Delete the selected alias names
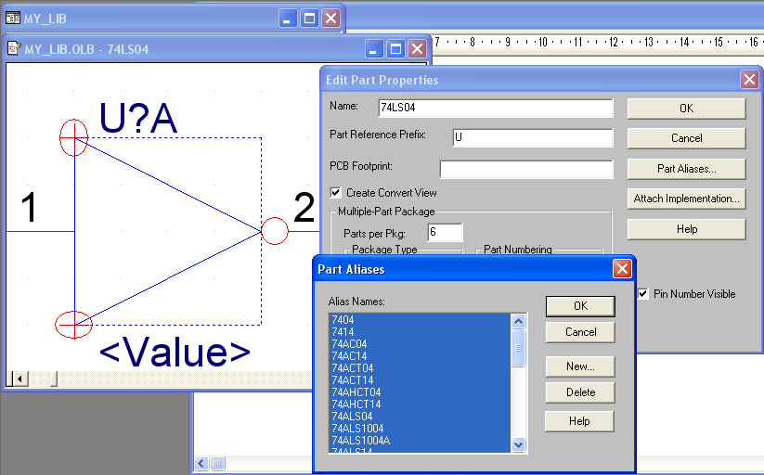The height and width of the screenshot is (475, 764). pyautogui.click(x=580, y=392)
